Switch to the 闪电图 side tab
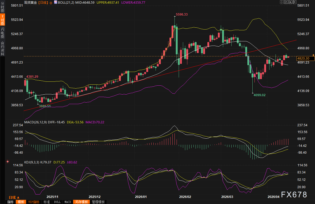 pos(2,33)
